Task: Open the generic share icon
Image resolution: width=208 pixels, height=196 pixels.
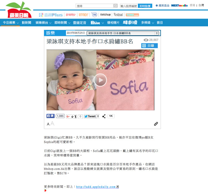Action: coord(104,116)
